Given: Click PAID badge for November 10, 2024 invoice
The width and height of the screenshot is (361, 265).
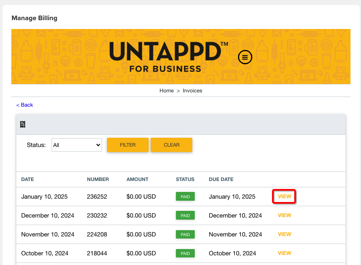Looking at the screenshot, I should pos(186,234).
